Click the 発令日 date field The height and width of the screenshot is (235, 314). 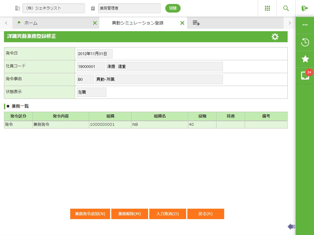click(94, 54)
